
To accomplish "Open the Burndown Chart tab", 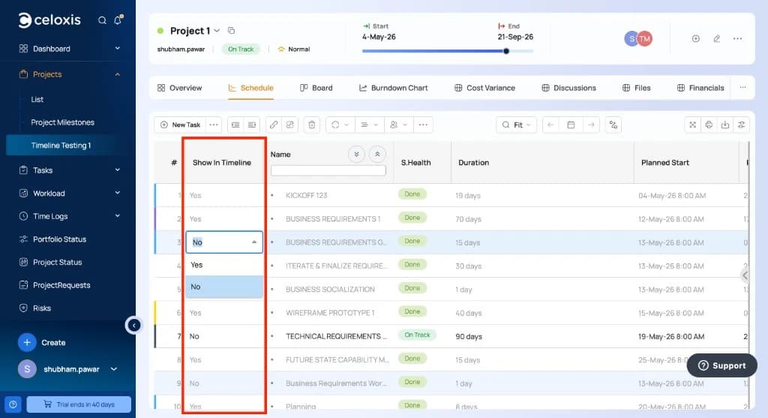I will click(x=393, y=88).
